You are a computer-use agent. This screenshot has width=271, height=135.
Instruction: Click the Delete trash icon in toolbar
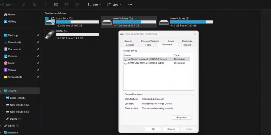coord(78,5)
